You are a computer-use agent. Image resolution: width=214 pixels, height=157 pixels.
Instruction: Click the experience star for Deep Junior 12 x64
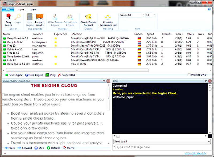[x=56, y=57]
